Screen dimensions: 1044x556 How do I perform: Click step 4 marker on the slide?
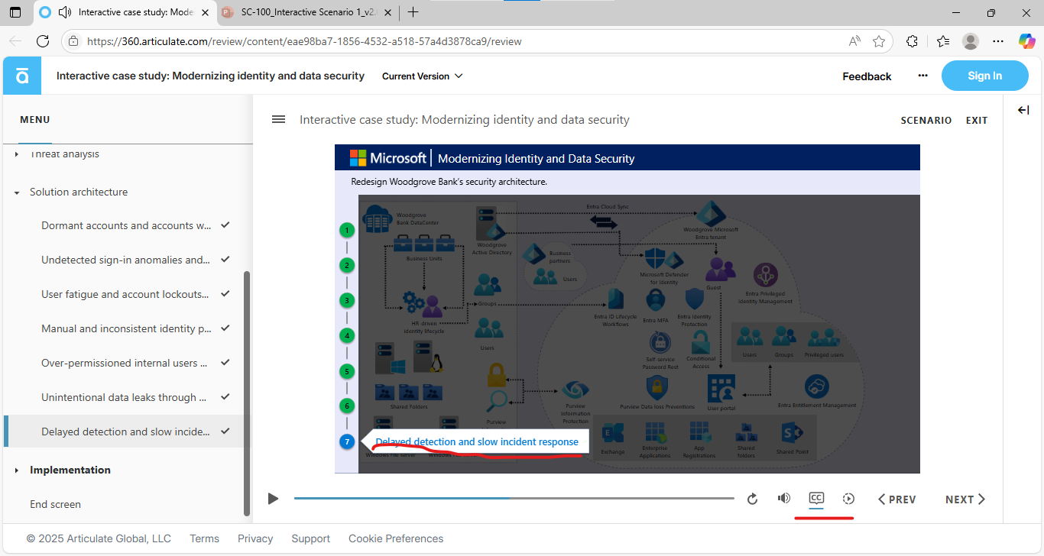pos(347,335)
